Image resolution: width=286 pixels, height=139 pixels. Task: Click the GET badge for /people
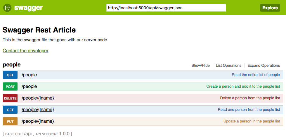(x=10, y=75)
